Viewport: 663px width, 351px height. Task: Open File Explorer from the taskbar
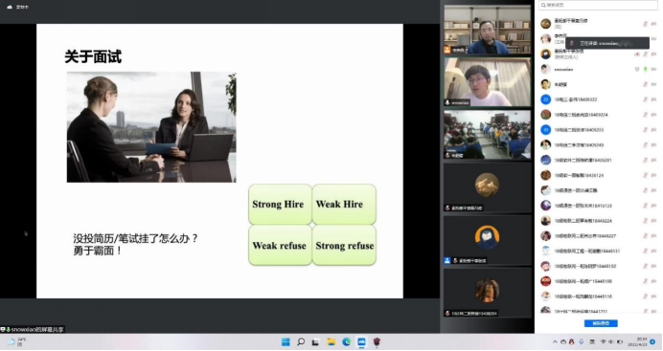click(x=331, y=342)
